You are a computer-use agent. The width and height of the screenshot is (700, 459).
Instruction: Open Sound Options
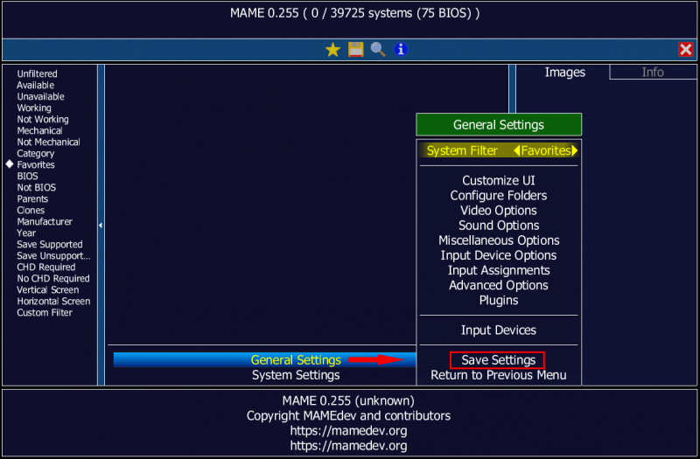[x=499, y=226]
